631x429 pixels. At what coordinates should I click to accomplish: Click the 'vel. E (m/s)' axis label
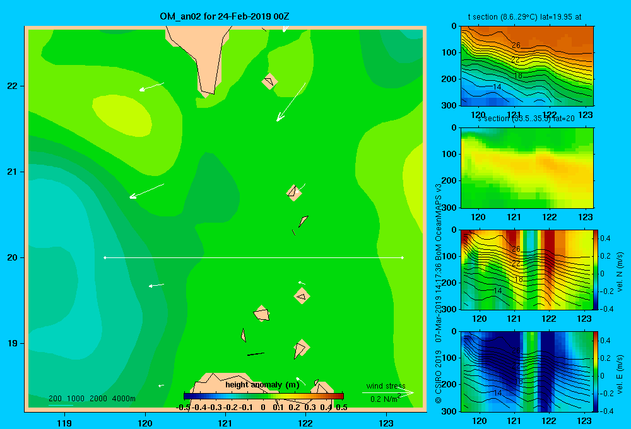point(620,373)
